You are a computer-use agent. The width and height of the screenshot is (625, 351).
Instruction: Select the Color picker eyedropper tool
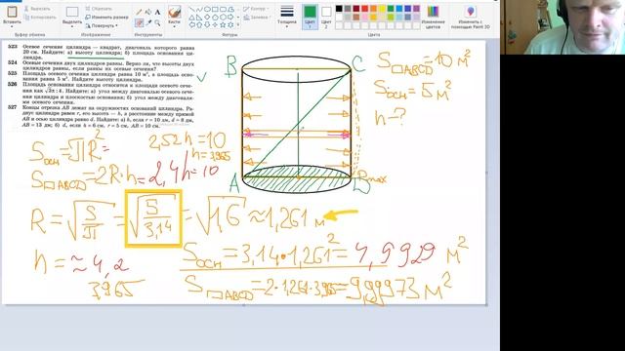[148, 23]
